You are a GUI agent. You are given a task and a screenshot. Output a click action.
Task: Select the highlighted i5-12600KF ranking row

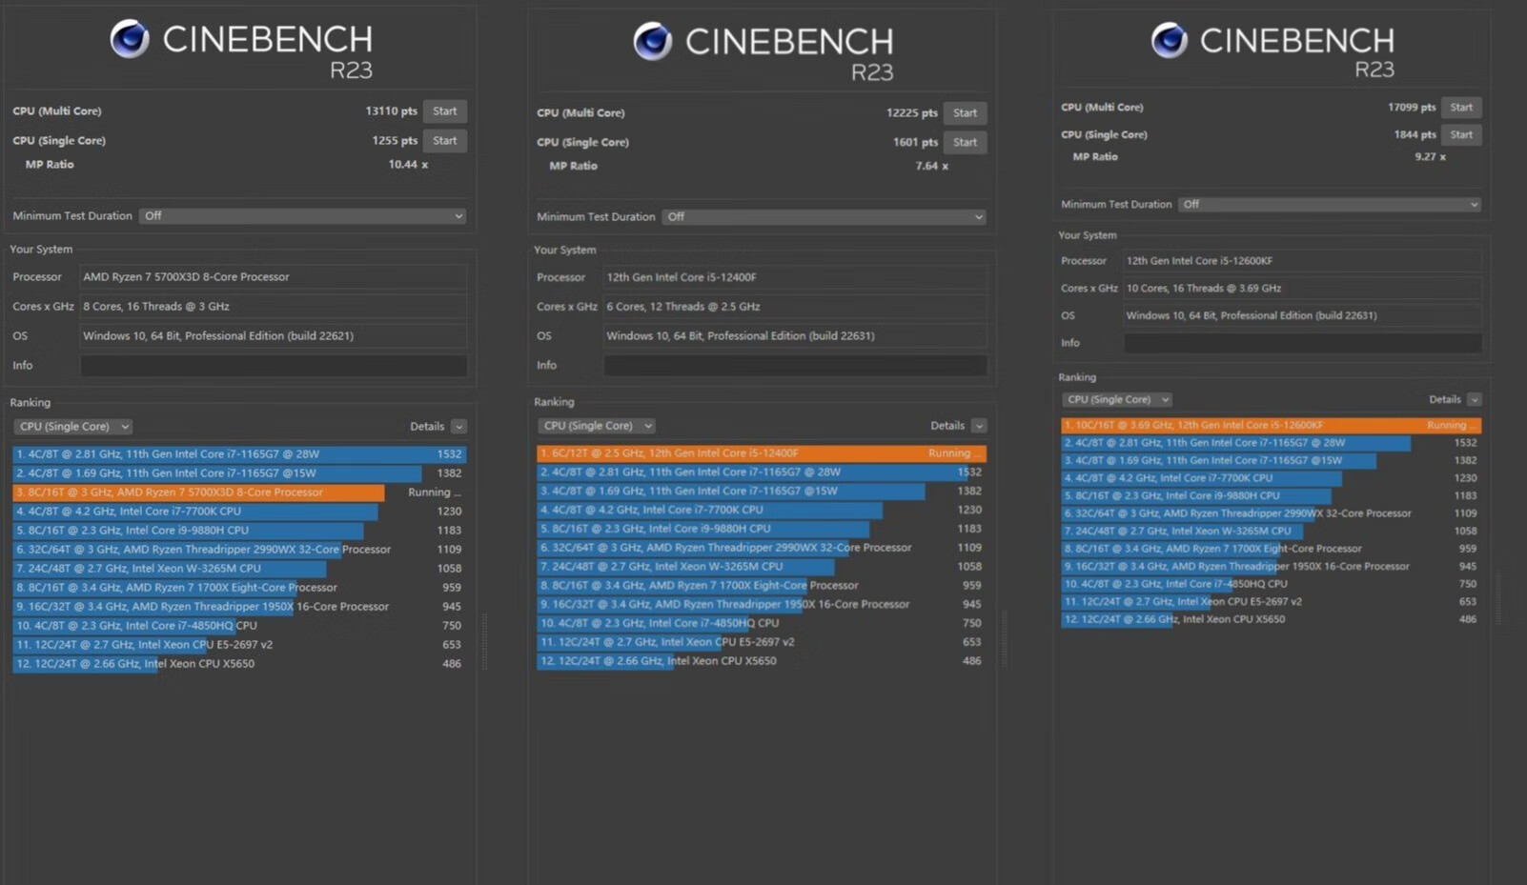pyautogui.click(x=1271, y=426)
